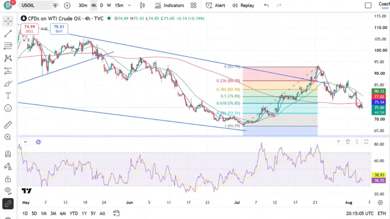Open time axis settings gear

pyautogui.click(x=380, y=203)
